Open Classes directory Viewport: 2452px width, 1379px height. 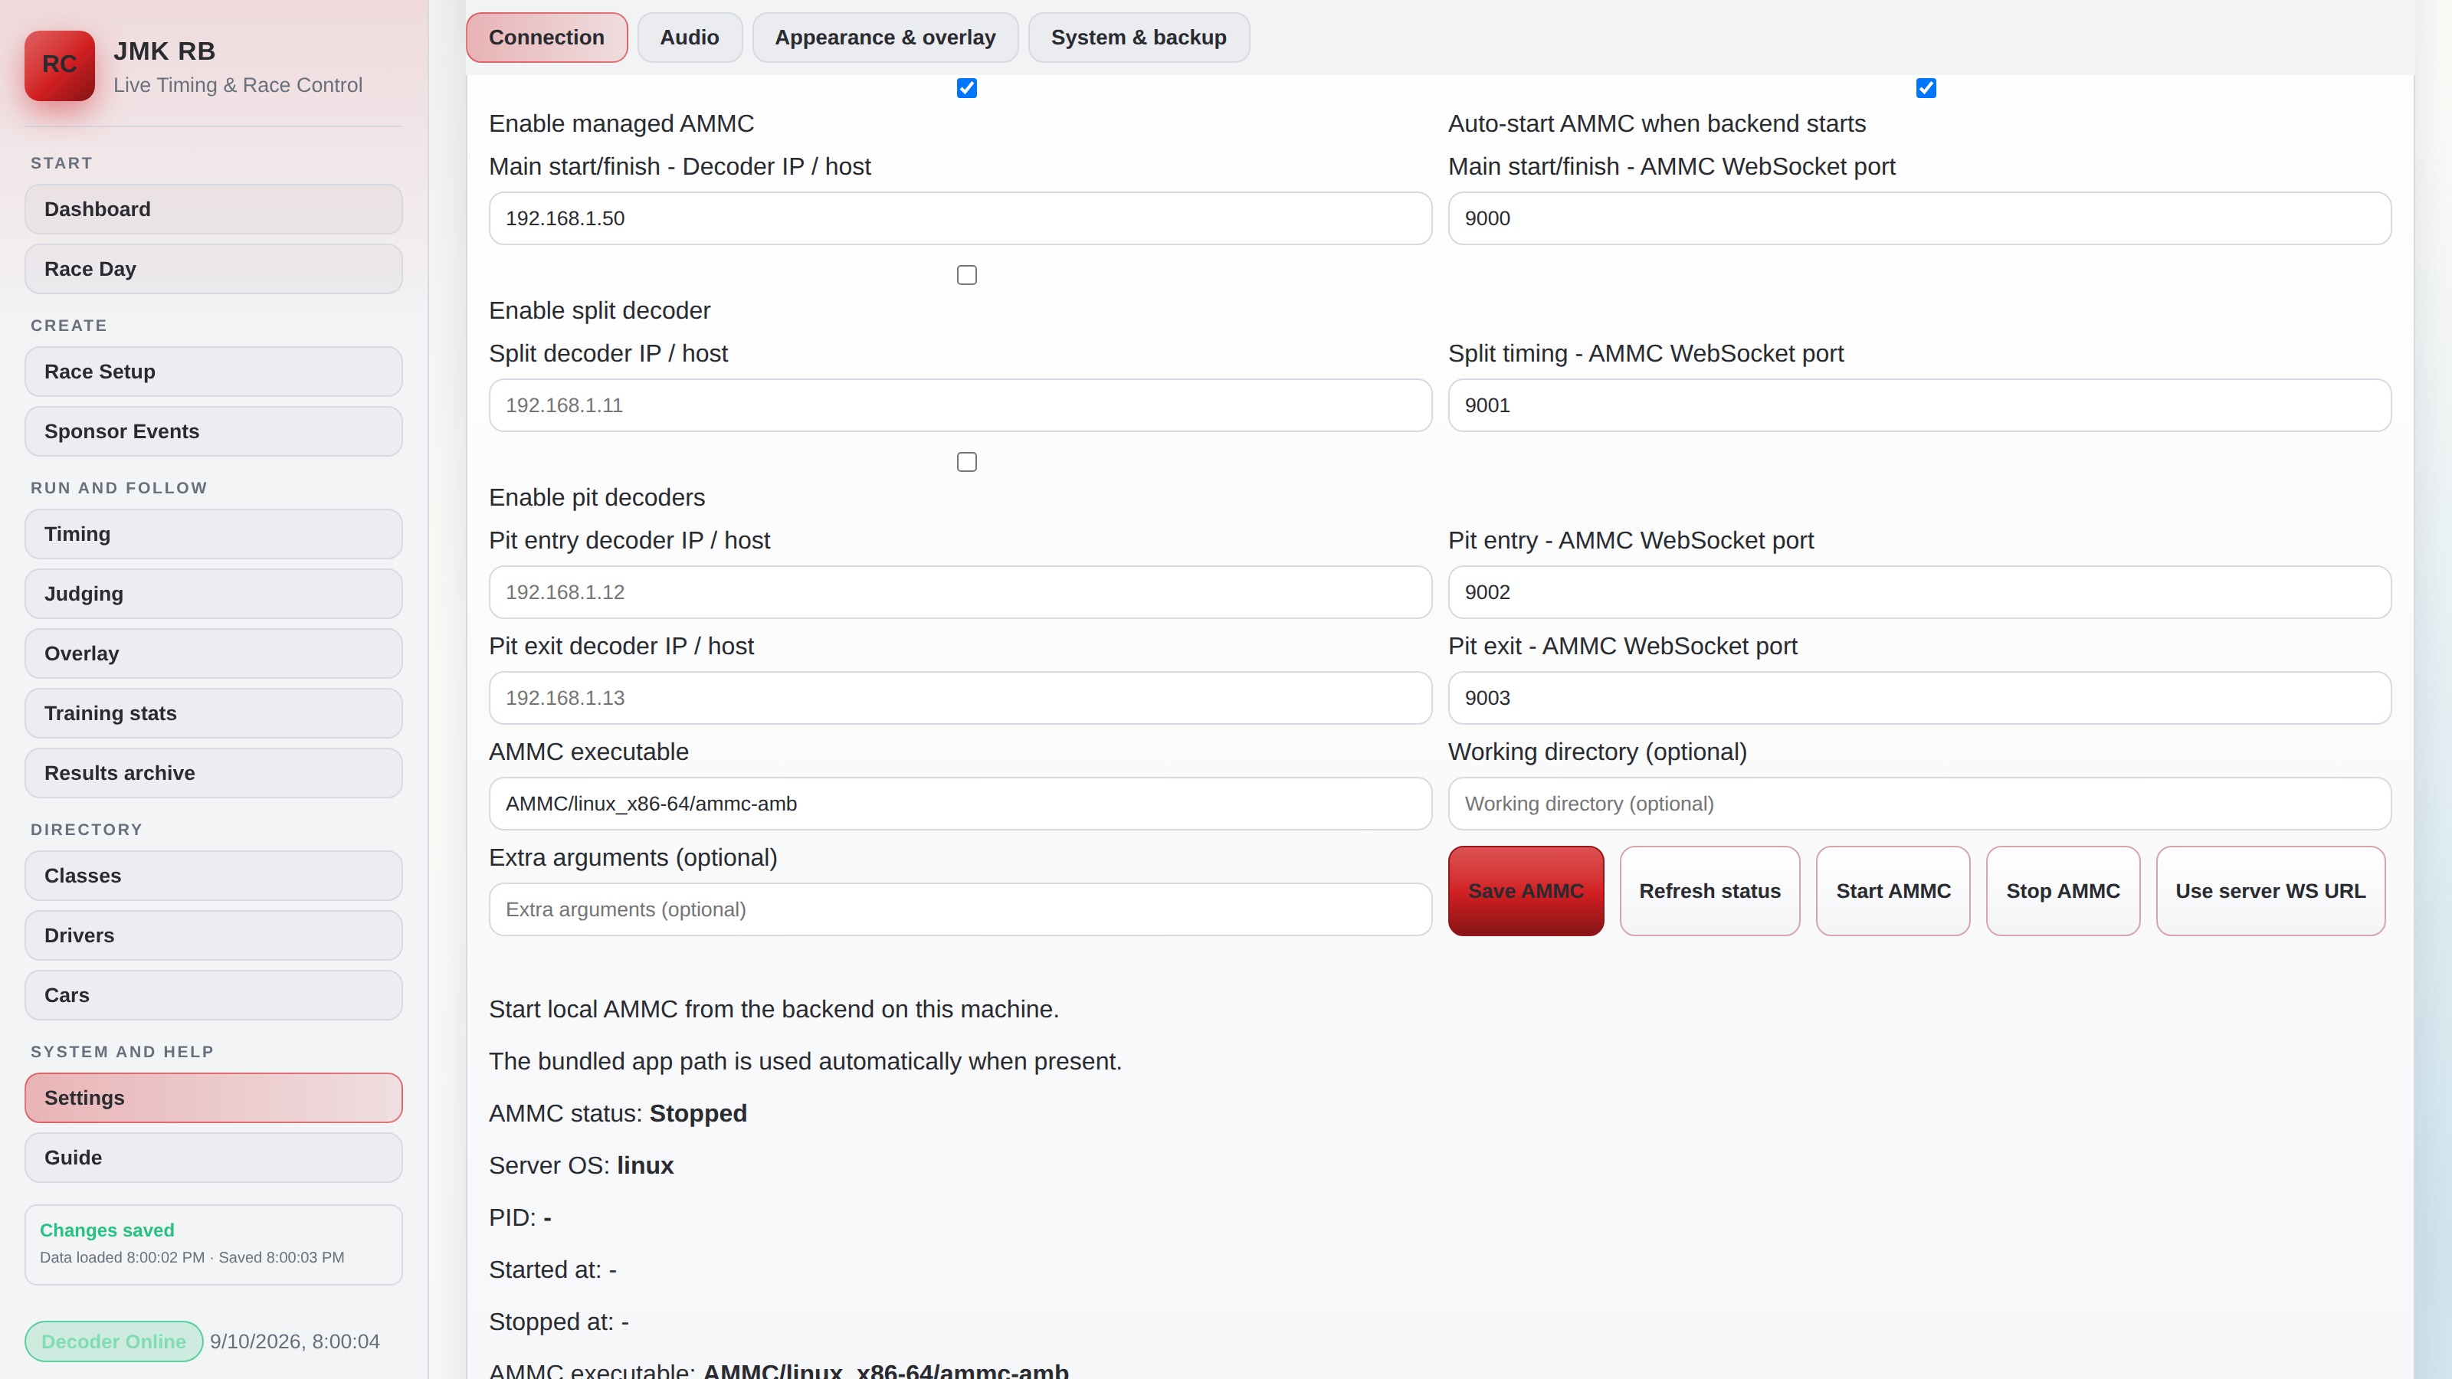213,876
